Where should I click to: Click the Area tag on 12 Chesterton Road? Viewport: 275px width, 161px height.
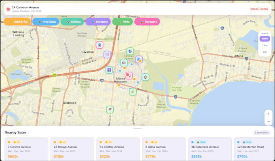coord(247,142)
